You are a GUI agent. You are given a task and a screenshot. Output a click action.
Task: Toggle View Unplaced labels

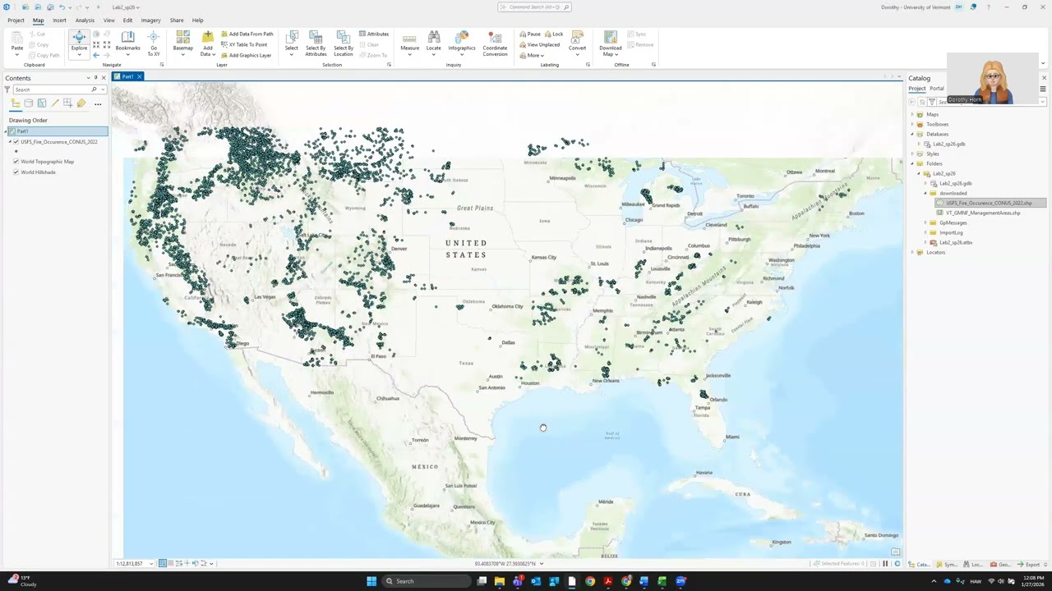(539, 44)
